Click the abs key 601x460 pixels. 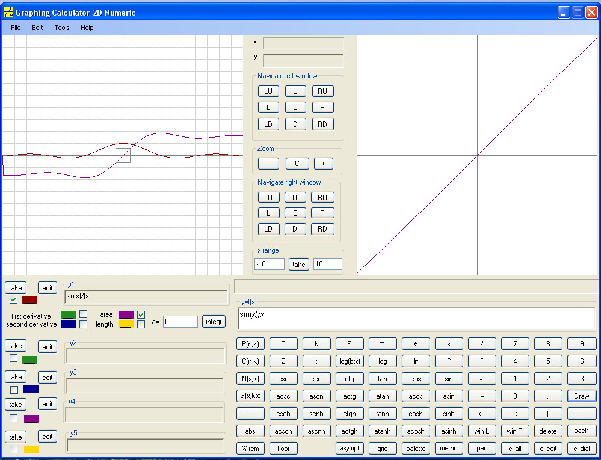pyautogui.click(x=250, y=431)
